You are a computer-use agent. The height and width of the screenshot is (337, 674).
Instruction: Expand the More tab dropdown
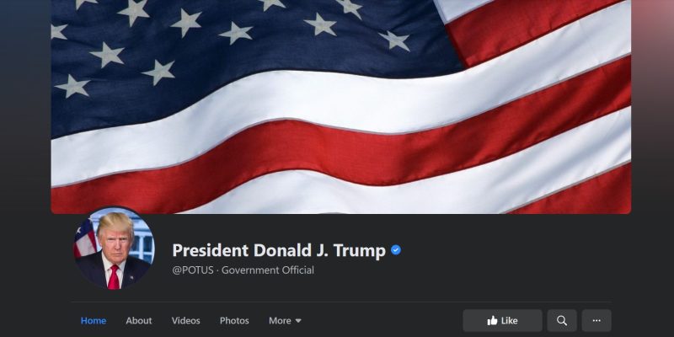[x=285, y=321]
